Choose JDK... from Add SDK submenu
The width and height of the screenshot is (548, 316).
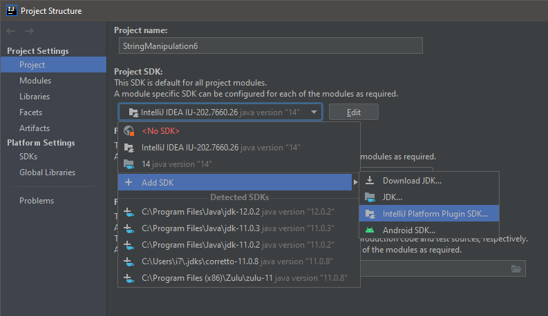429,197
